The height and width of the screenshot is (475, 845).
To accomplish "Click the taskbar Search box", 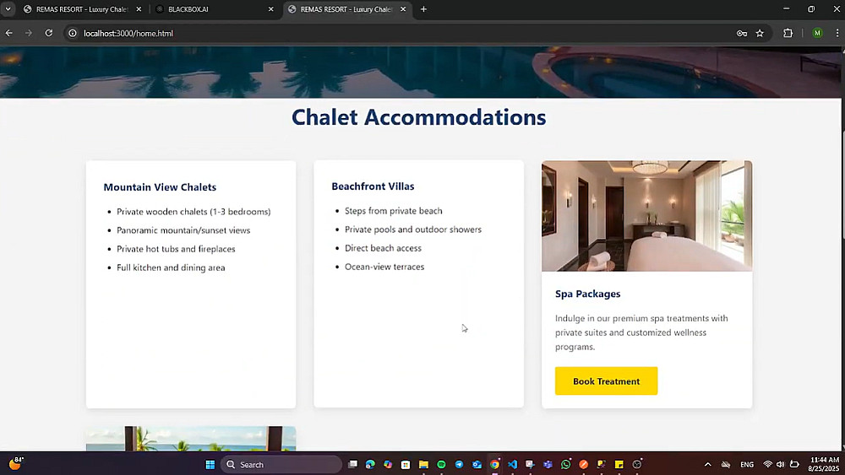I will click(281, 464).
